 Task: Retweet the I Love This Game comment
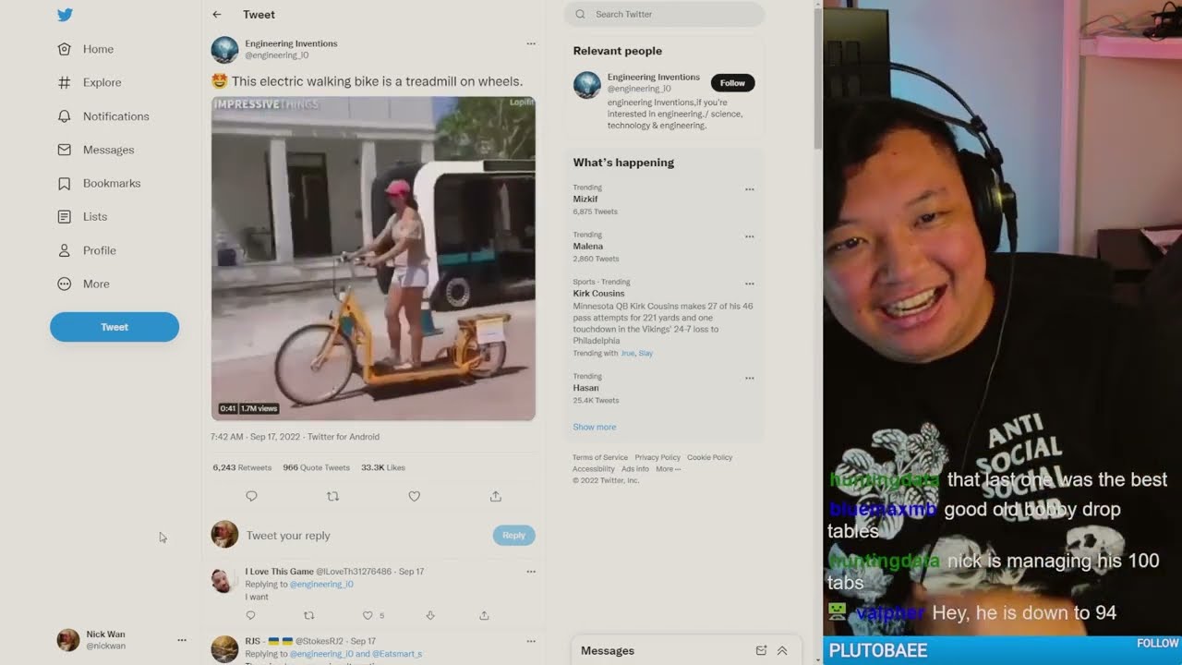(x=308, y=615)
